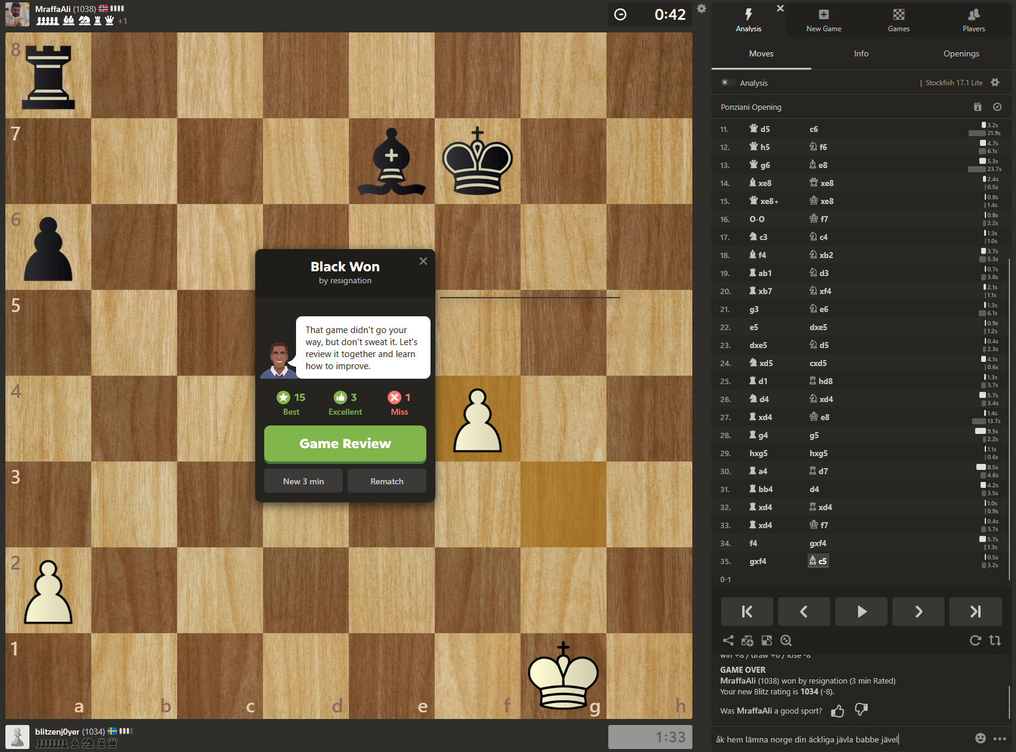Close the Analysis panel tab with the X
Viewport: 1016px width, 752px height.
(780, 8)
